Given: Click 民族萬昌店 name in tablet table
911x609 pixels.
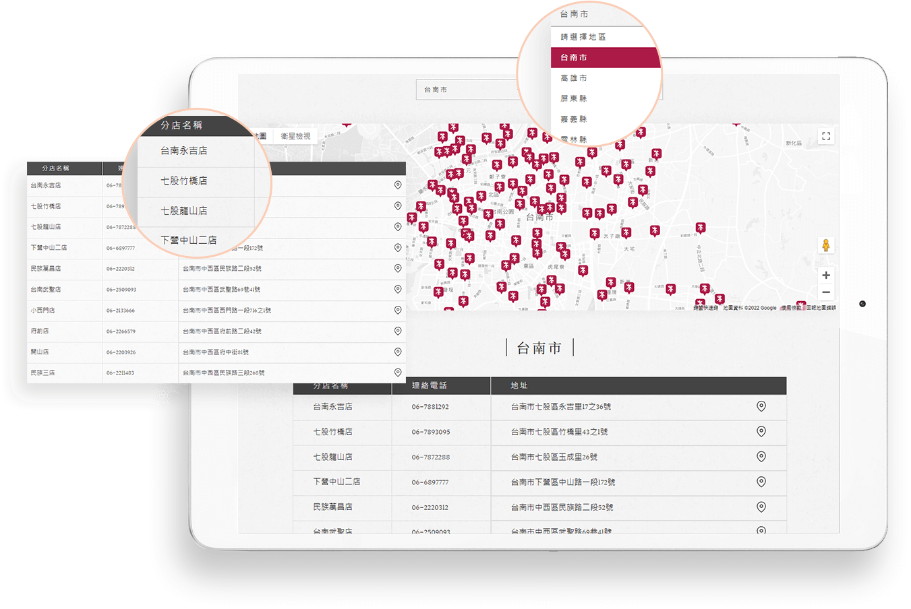Looking at the screenshot, I should pyautogui.click(x=332, y=507).
